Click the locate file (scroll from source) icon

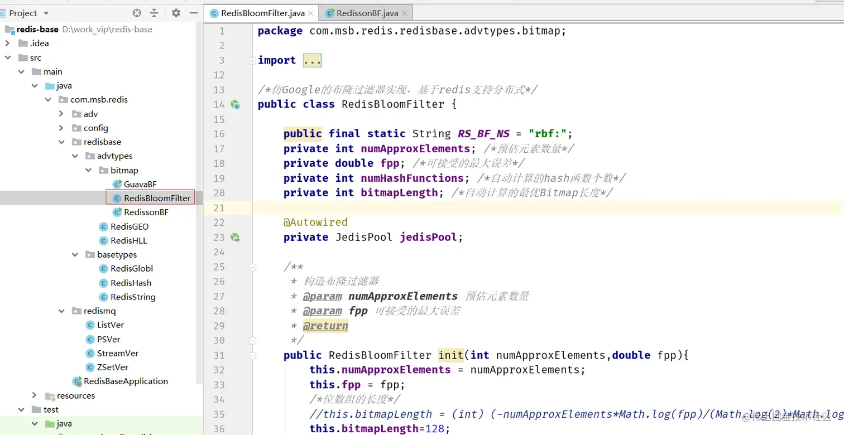(x=137, y=13)
